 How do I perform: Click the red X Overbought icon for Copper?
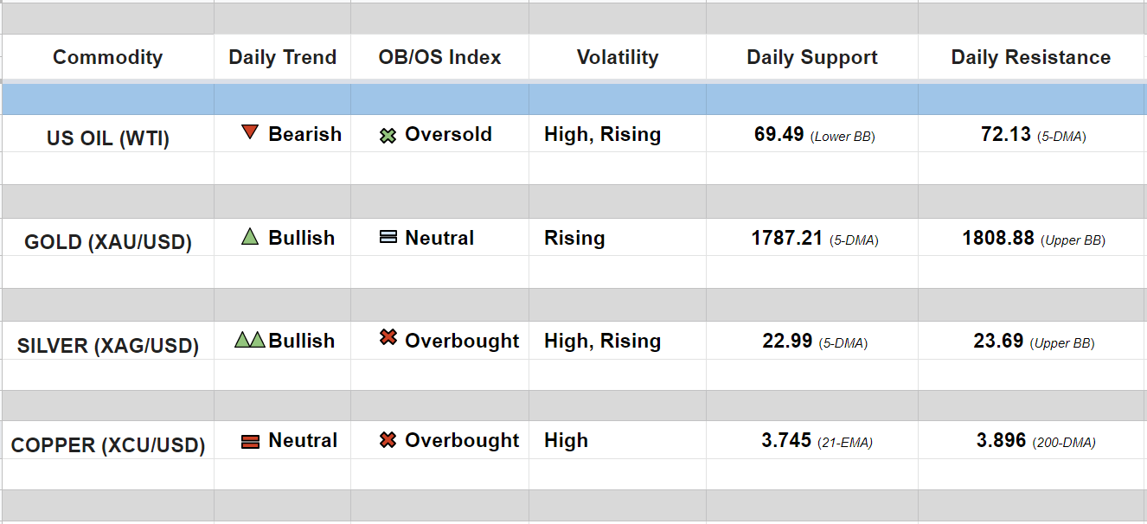(x=388, y=440)
